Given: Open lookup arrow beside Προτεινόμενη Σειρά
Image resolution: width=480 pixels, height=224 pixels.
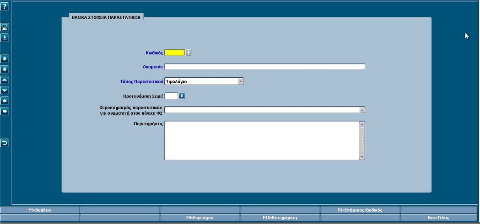Looking at the screenshot, I should pyautogui.click(x=182, y=96).
